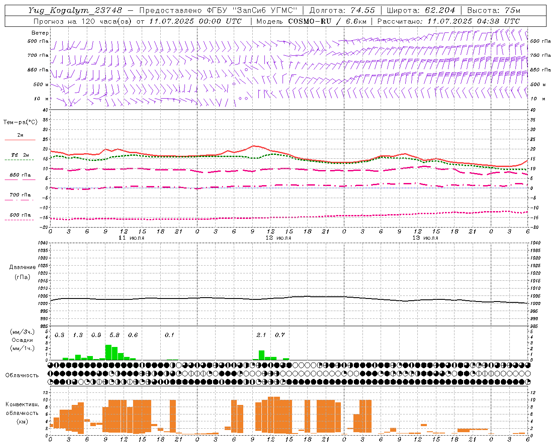
Task: Click the (км) unit under convective cloud label
Action: (22, 421)
